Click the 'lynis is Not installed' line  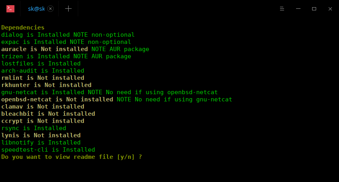[41, 135]
